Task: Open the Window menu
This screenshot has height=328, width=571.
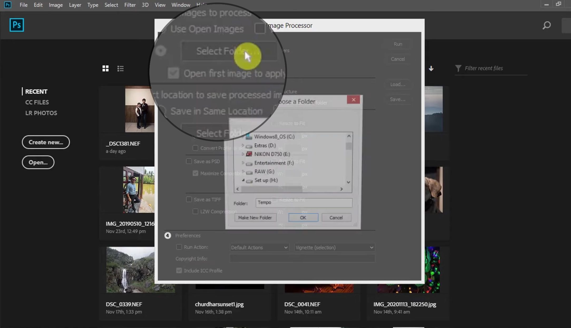Action: pos(181,5)
